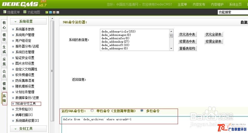Viewport: 248px width, 133px height.
Task: Open 病毒扫描[S] in sidebar
Action: [24, 115]
